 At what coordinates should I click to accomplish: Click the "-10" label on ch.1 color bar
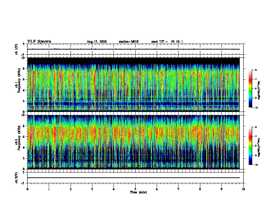pyautogui.click(x=256, y=108)
